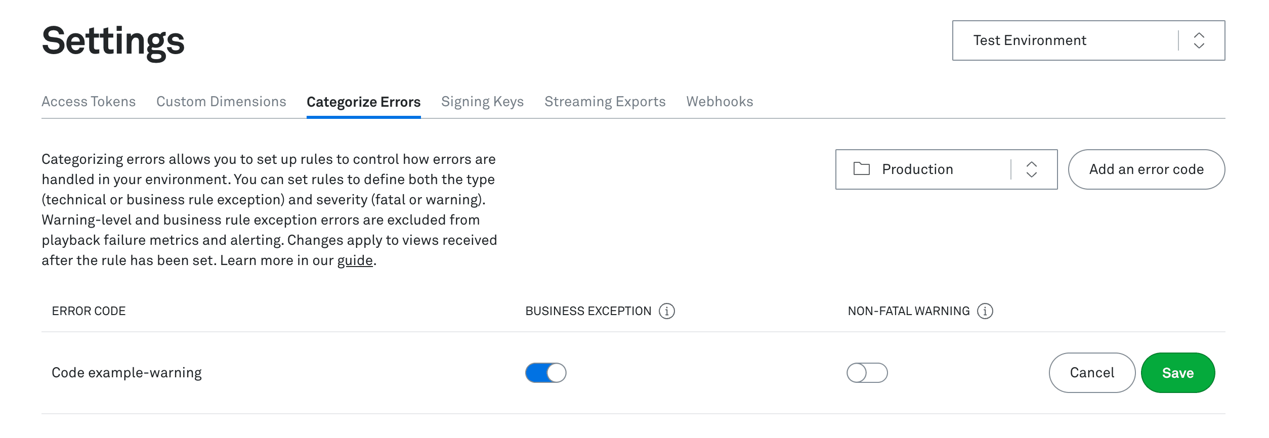Open the Custom Dimensions tab
The height and width of the screenshot is (438, 1269).
(x=221, y=102)
